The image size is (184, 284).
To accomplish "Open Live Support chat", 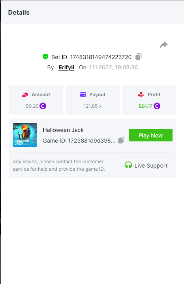I will click(x=146, y=165).
